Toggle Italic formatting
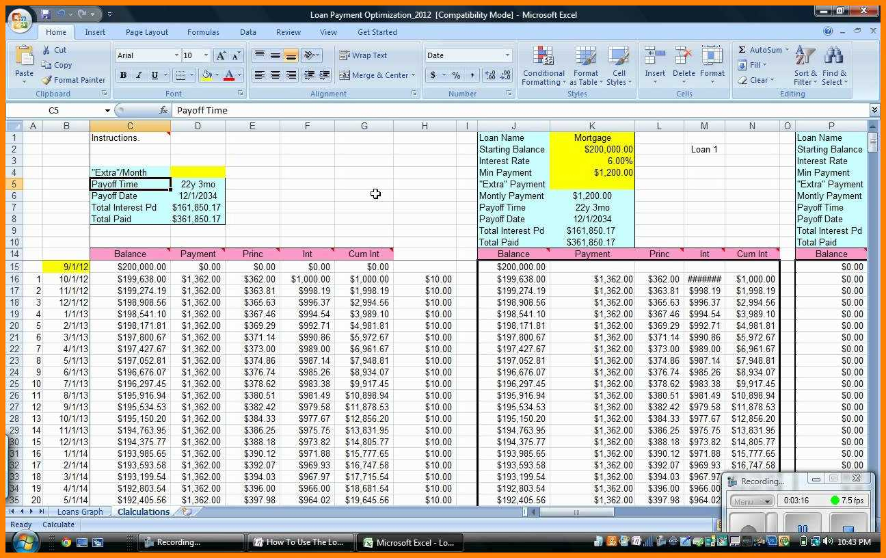Screen dimensions: 886x558 139,75
